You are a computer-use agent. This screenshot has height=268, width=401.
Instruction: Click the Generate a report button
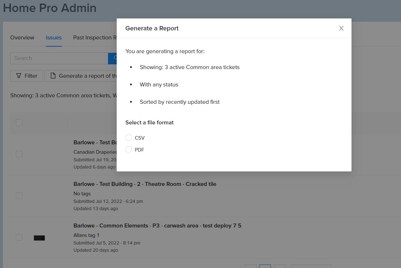click(81, 76)
